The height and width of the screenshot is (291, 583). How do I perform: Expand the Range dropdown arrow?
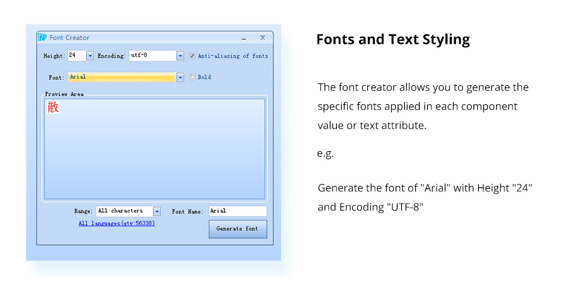tap(157, 211)
